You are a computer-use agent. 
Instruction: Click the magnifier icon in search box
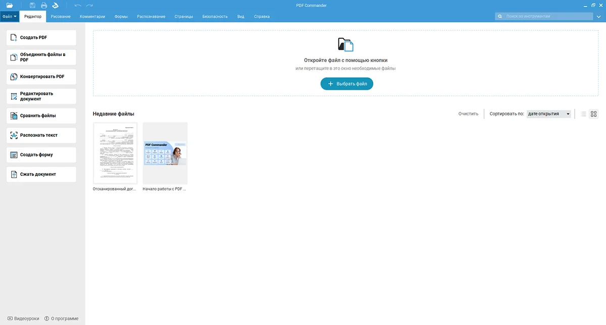click(500, 16)
